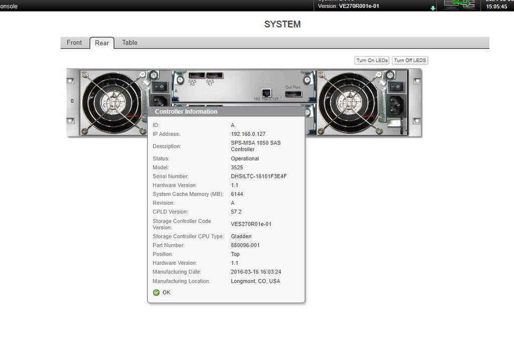Click the Position value Top
Image resolution: width=514 pixels, height=346 pixels.
pyautogui.click(x=235, y=254)
